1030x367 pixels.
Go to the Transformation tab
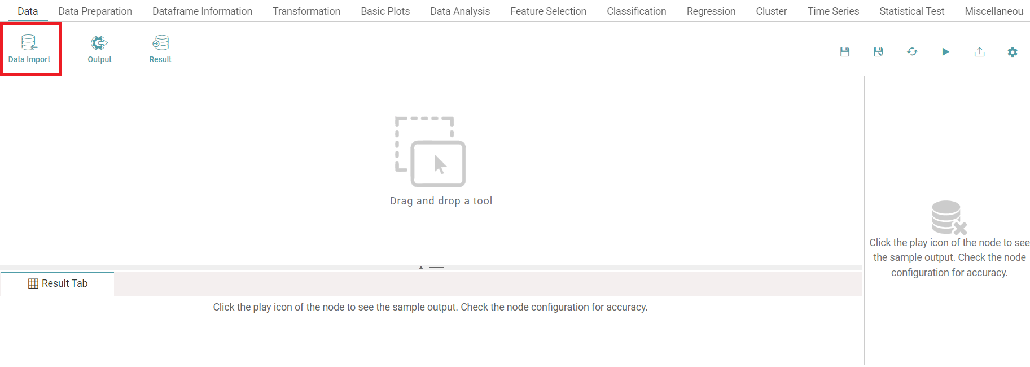click(306, 11)
